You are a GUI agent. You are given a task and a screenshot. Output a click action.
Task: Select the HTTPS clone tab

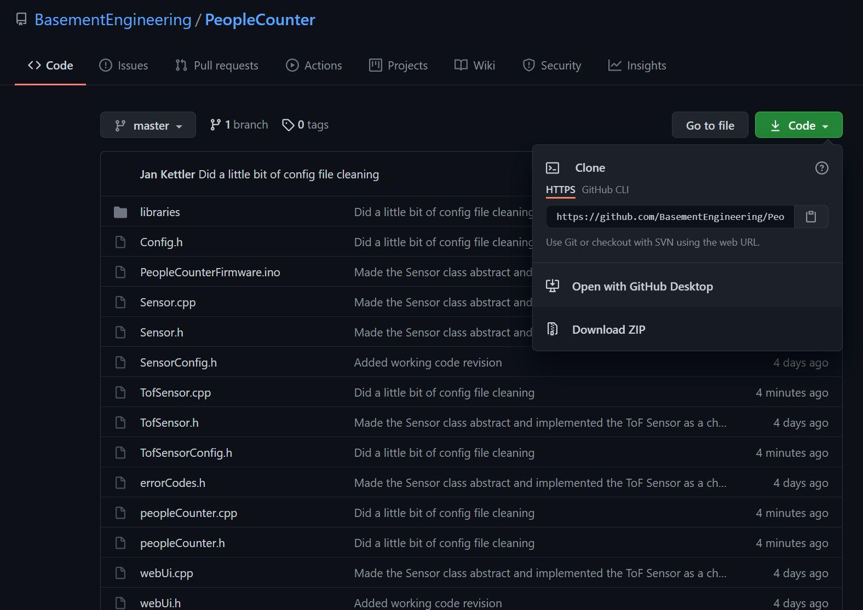560,190
